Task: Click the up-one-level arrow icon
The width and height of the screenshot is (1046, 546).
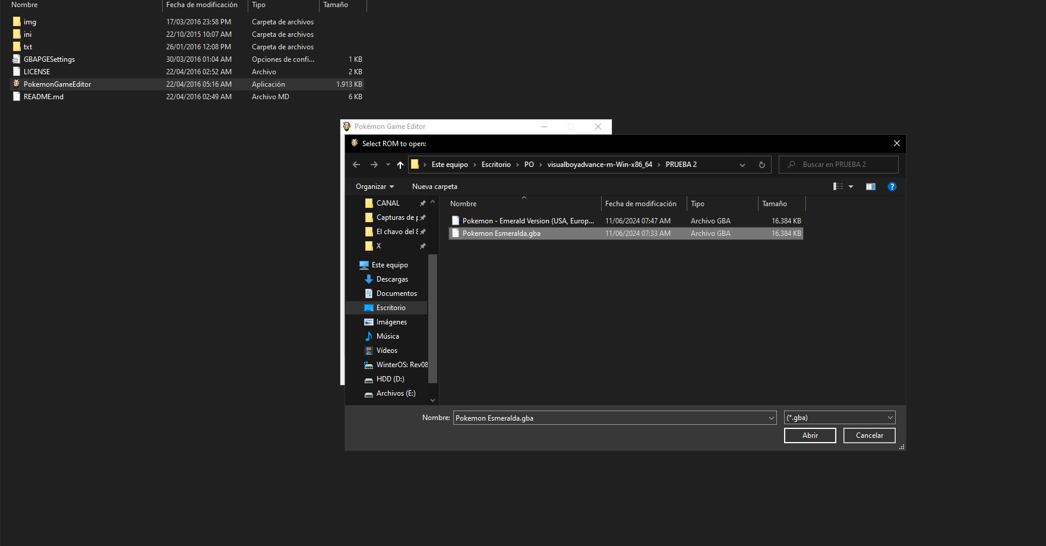Action: 400,165
